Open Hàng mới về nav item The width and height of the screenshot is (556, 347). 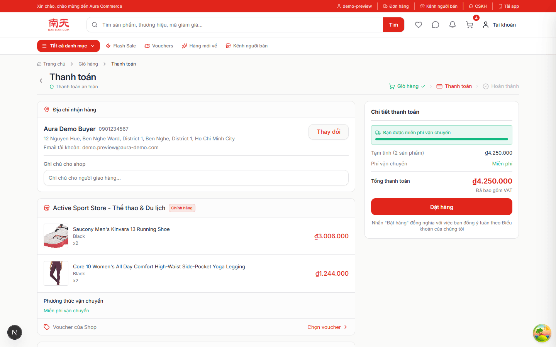199,46
